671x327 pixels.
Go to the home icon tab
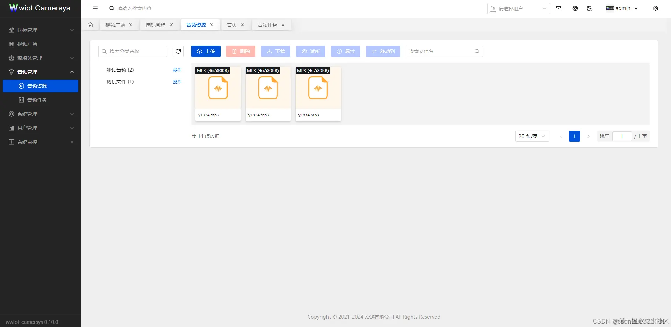pos(90,25)
